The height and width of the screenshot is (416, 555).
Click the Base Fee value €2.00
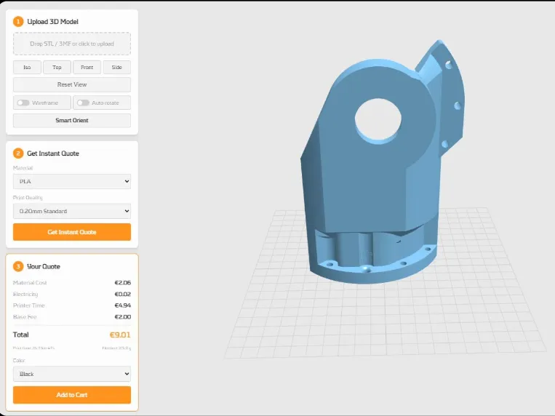[x=123, y=316]
